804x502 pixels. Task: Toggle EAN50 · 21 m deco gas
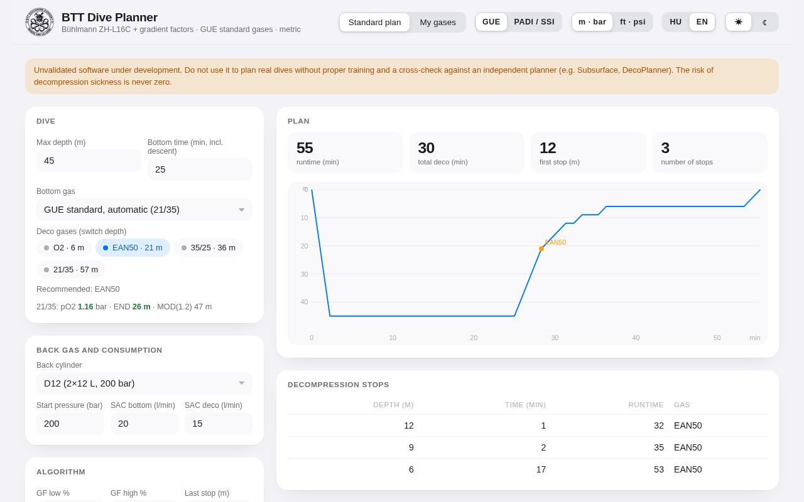point(133,248)
